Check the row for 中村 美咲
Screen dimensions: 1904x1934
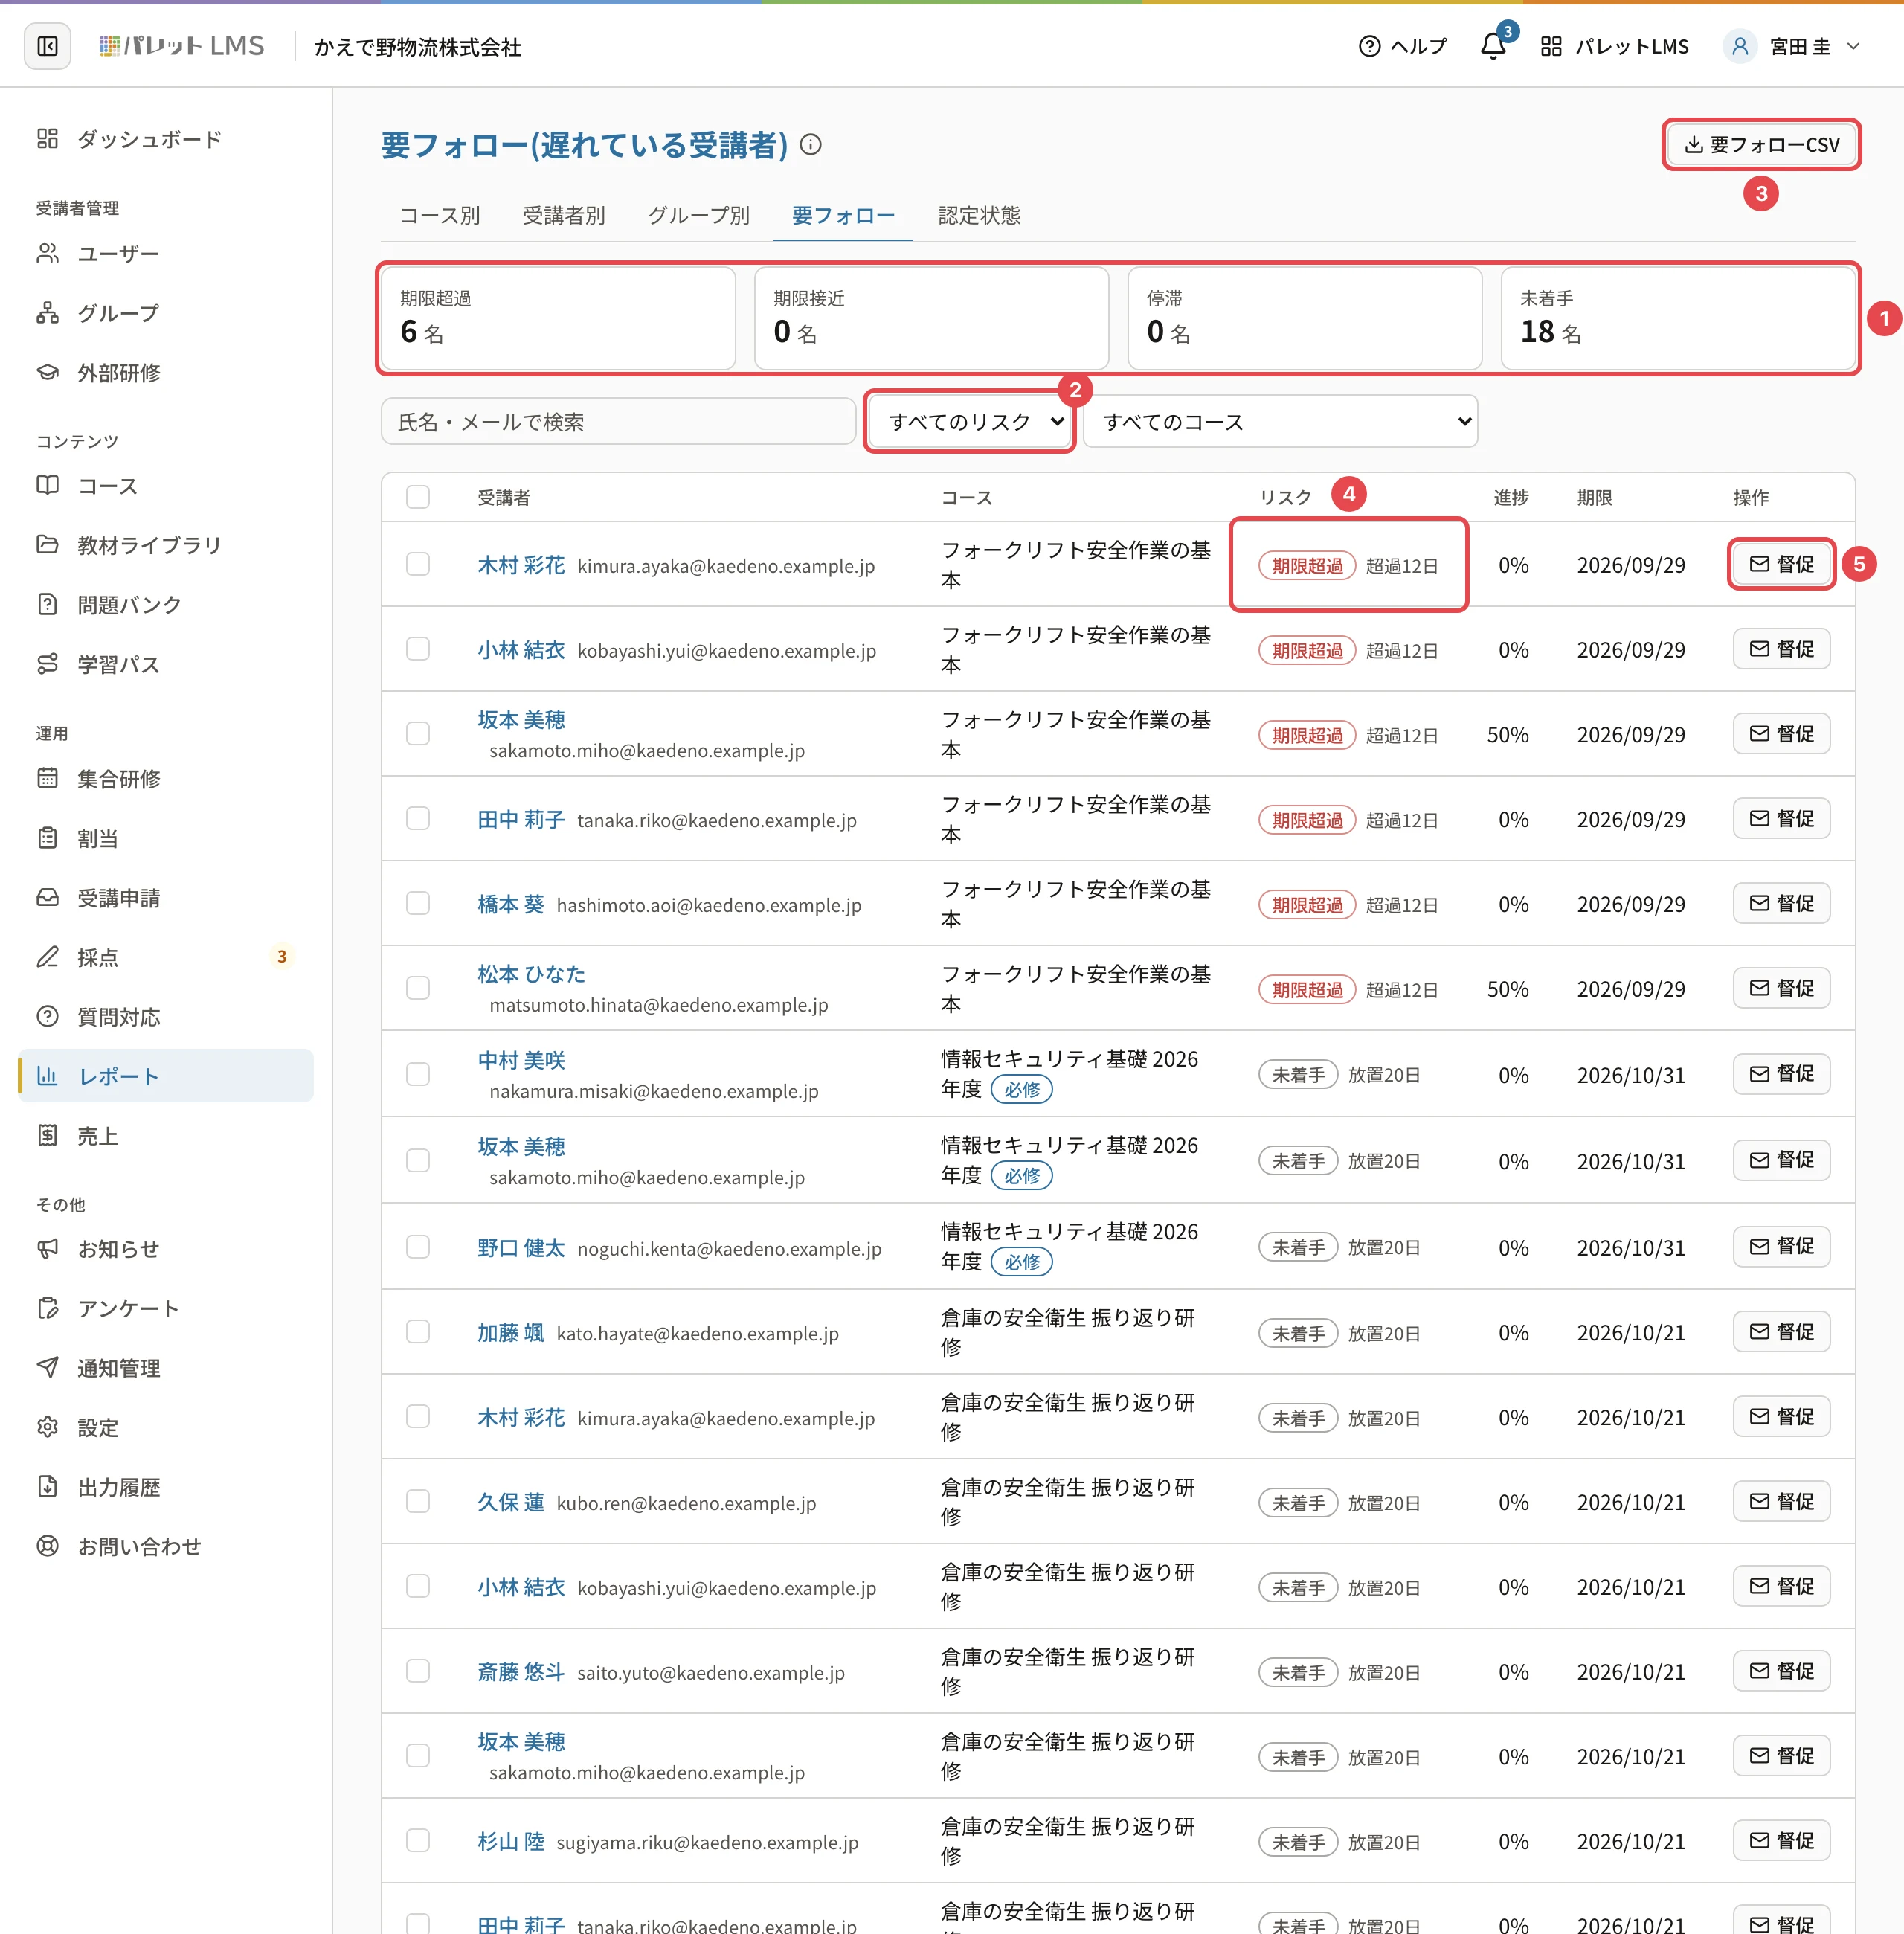click(x=418, y=1074)
